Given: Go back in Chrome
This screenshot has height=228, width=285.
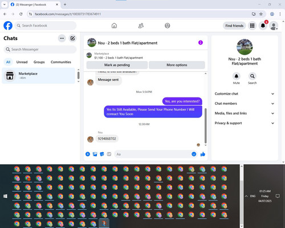Looking at the screenshot, I should click(x=5, y=14).
